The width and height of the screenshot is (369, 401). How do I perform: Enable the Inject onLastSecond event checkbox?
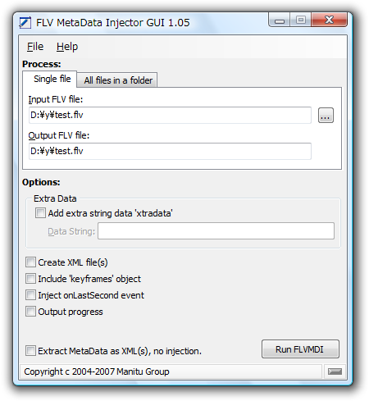(30, 295)
